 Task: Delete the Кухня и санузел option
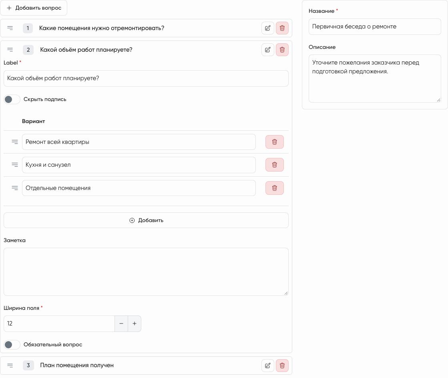pos(275,165)
